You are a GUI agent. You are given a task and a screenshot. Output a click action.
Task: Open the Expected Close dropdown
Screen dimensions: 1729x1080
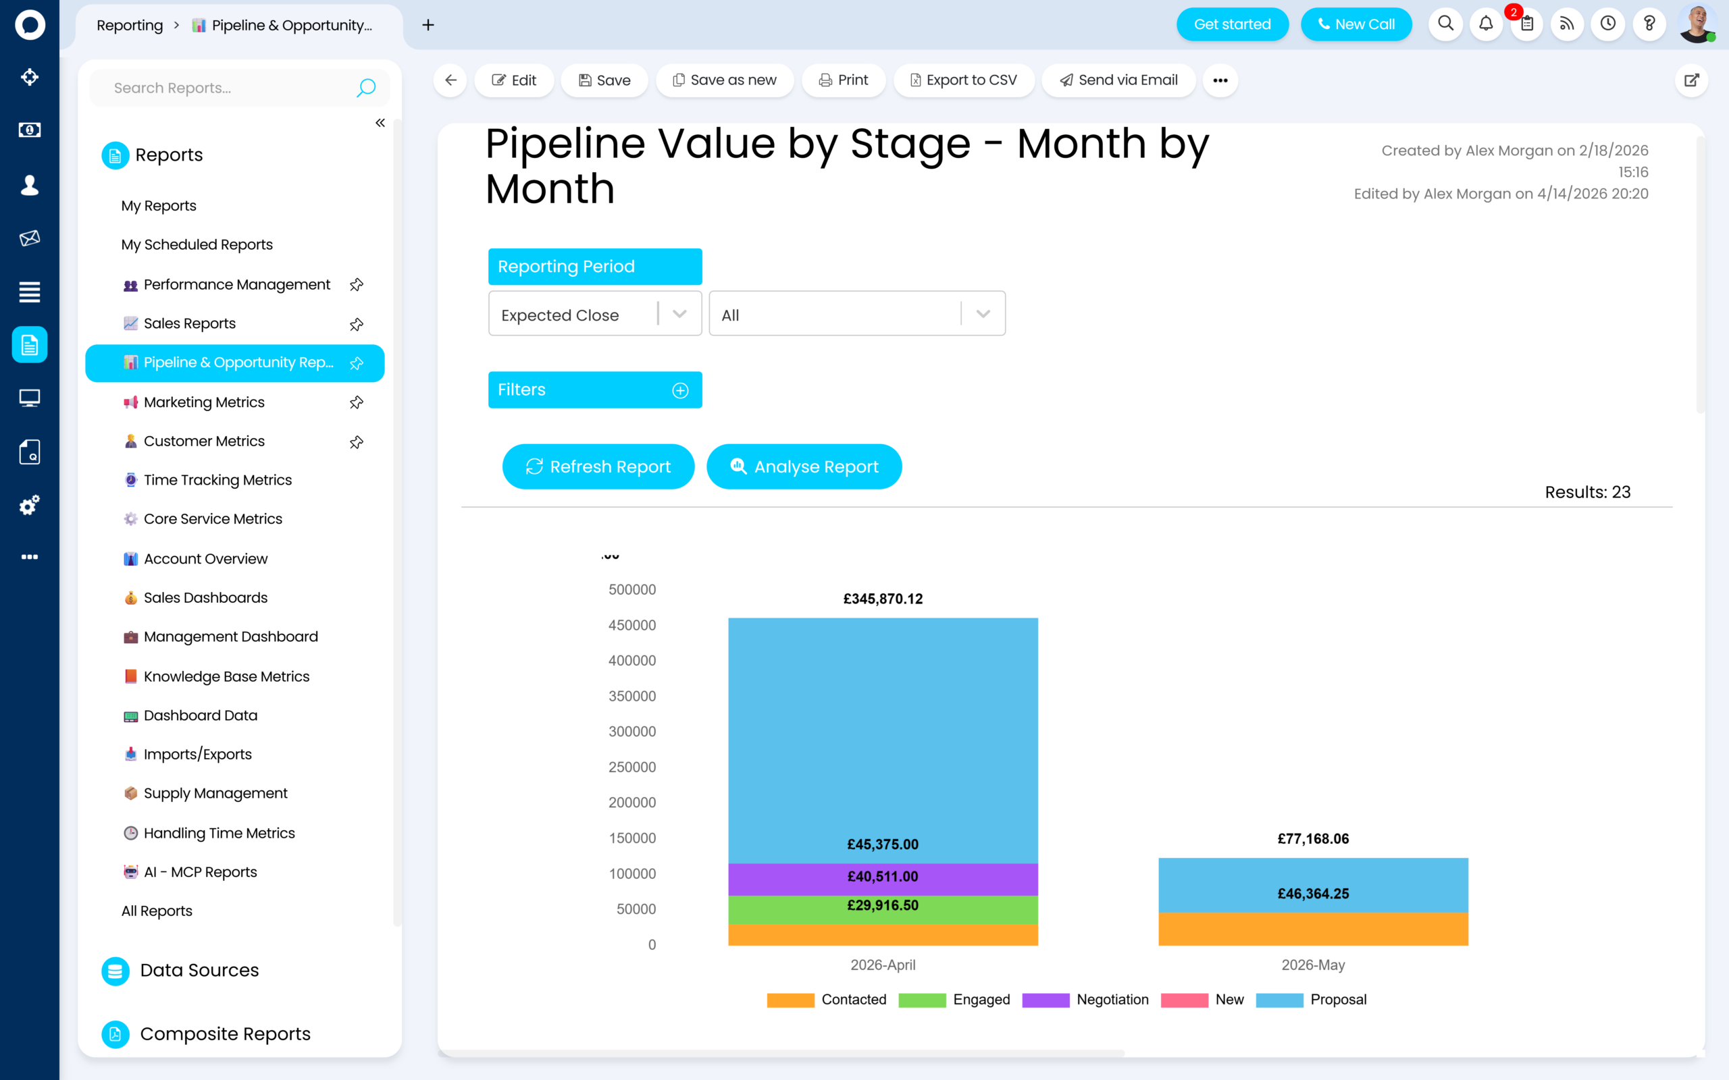[x=594, y=315]
